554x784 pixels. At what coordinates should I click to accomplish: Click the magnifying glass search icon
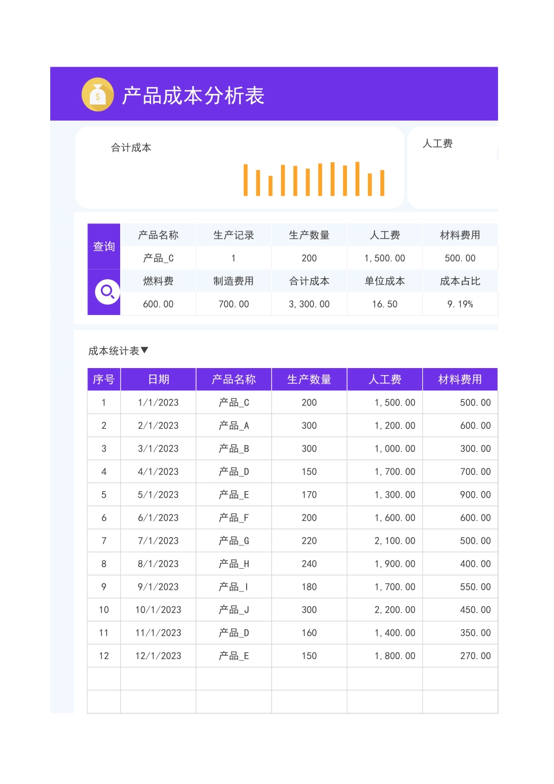point(106,292)
